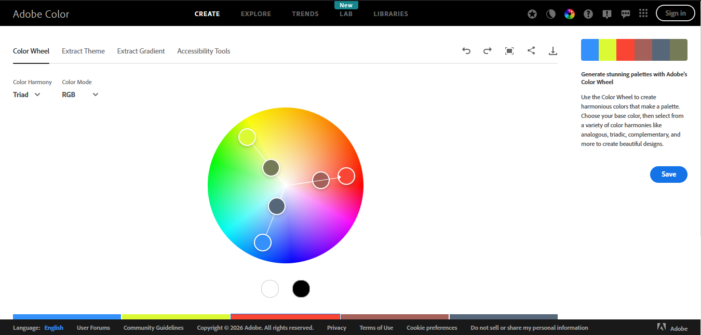Viewport: 701px width, 335px height.
Task: Open full screen view icon
Action: 509,51
